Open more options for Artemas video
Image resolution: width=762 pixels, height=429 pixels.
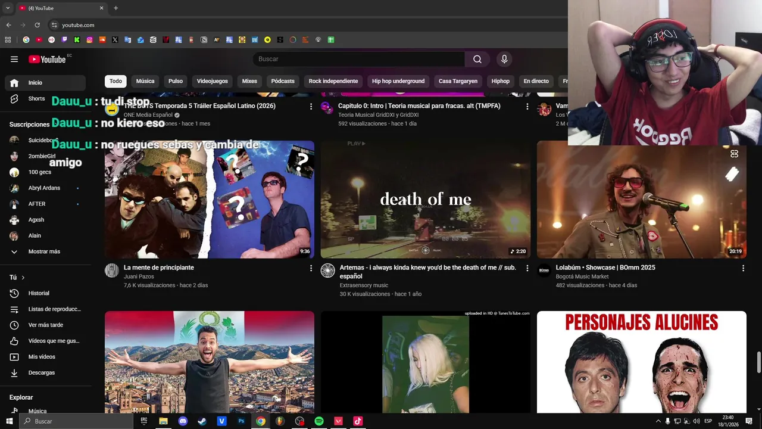click(527, 268)
